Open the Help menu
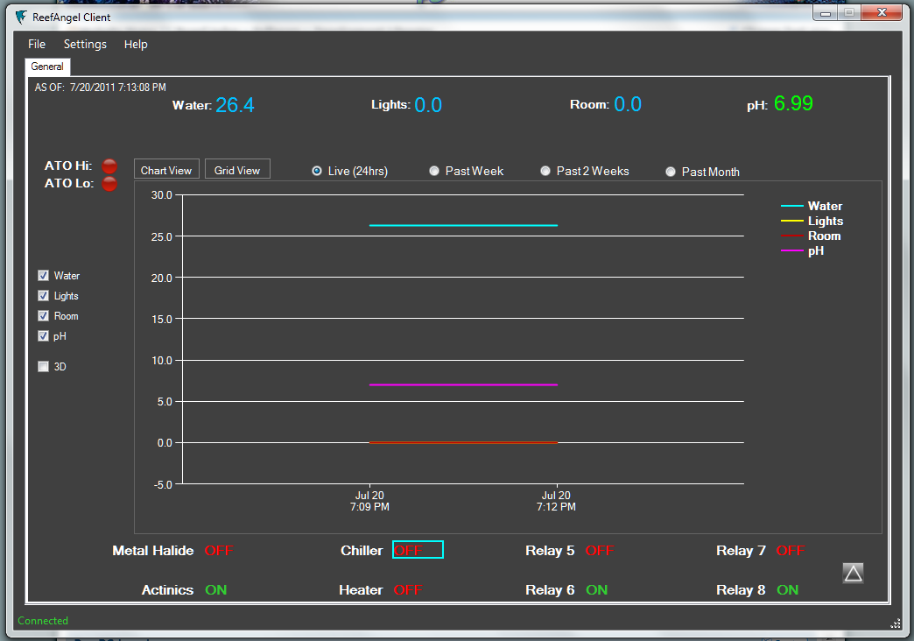This screenshot has width=914, height=641. [136, 45]
